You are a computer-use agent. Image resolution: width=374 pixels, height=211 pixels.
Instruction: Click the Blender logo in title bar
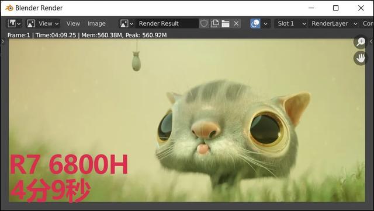tap(9, 8)
